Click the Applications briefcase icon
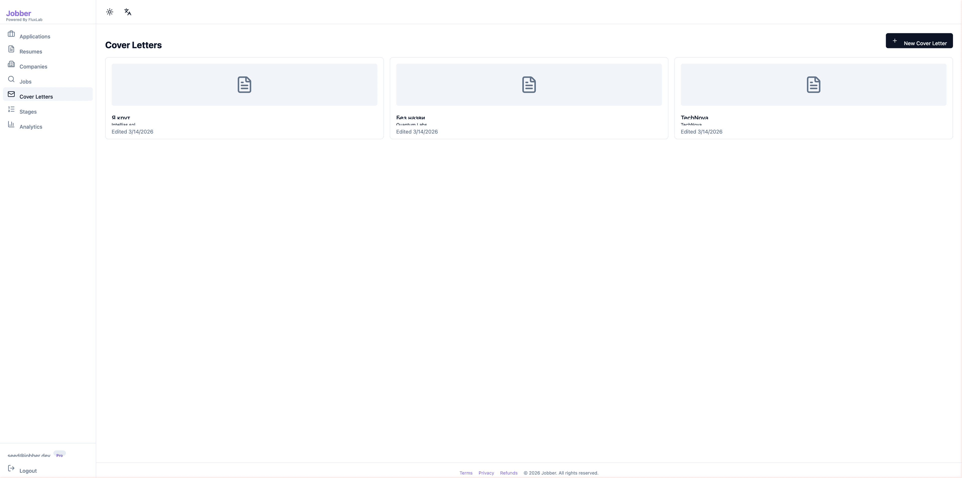Screen dimensions: 962x478 click(11, 34)
